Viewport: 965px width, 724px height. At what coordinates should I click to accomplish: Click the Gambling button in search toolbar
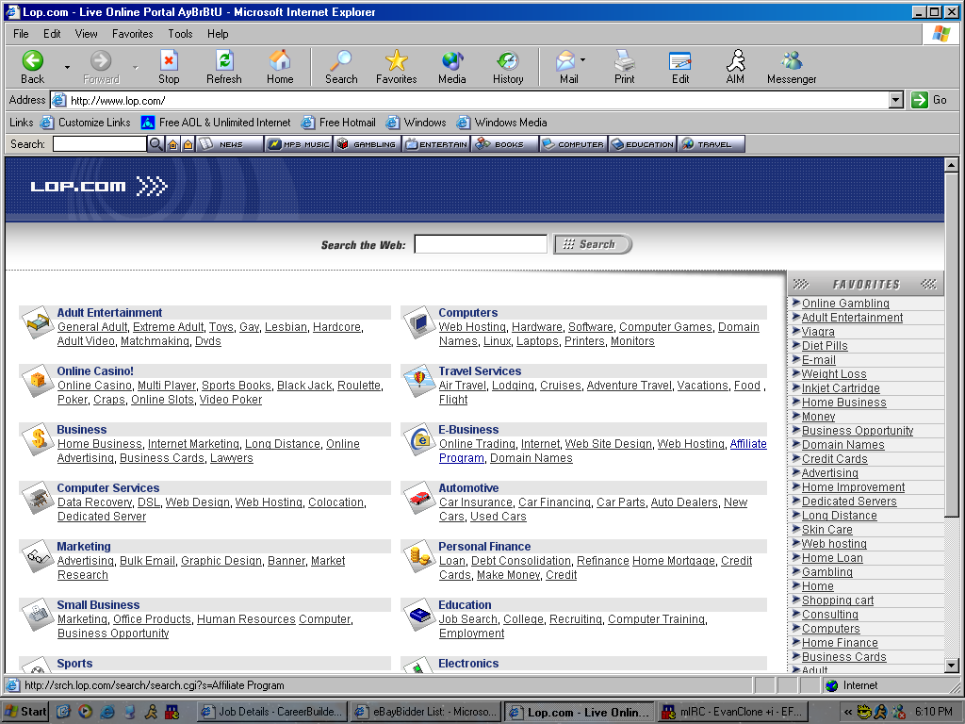(x=368, y=144)
